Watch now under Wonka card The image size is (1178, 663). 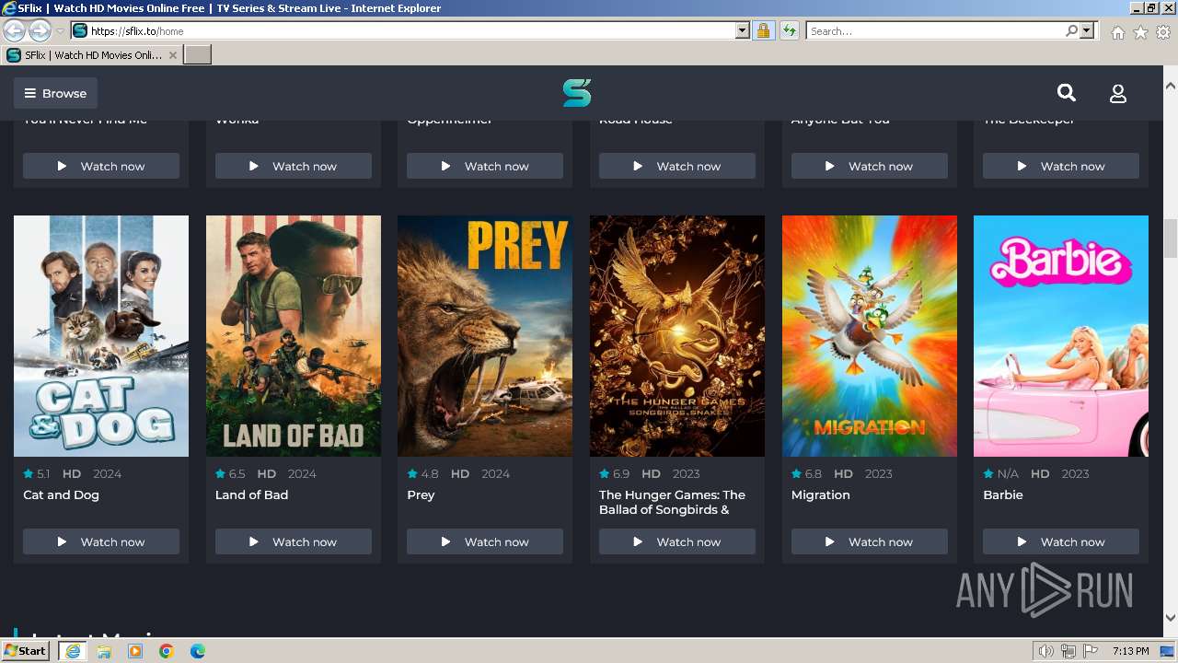tap(294, 166)
